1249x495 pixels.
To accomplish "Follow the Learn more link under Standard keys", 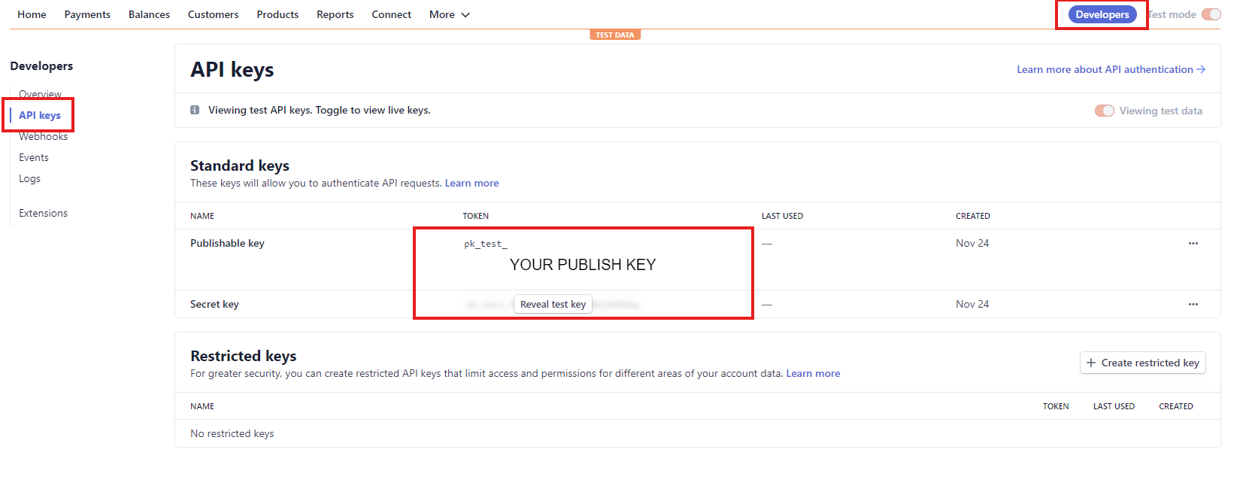I will pyautogui.click(x=471, y=183).
